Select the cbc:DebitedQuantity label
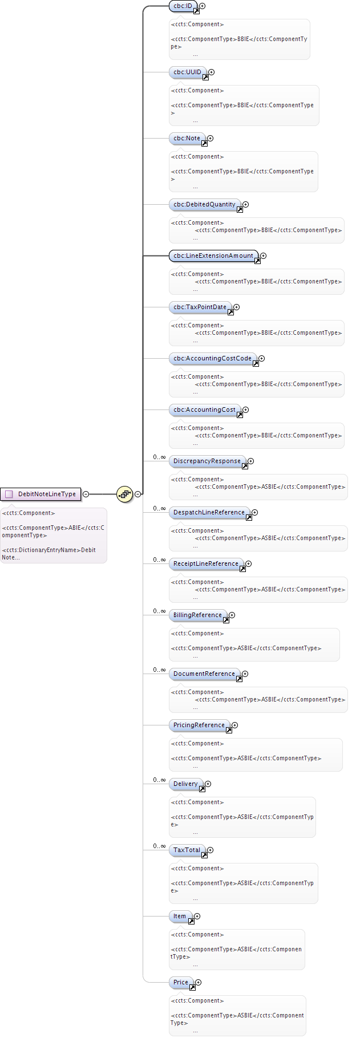The image size is (352, 1038). (x=205, y=204)
